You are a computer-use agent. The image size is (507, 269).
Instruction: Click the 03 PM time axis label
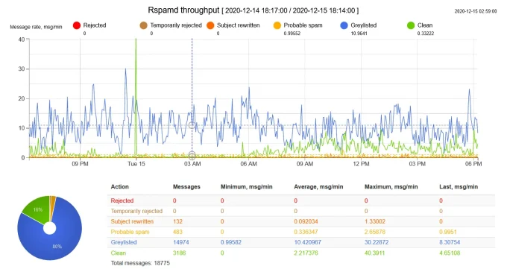[x=417, y=164]
